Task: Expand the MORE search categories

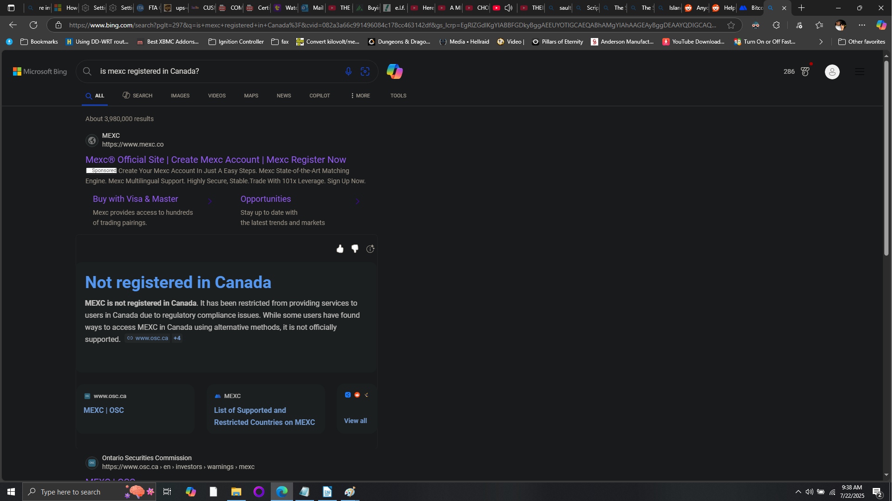Action: pyautogui.click(x=360, y=96)
